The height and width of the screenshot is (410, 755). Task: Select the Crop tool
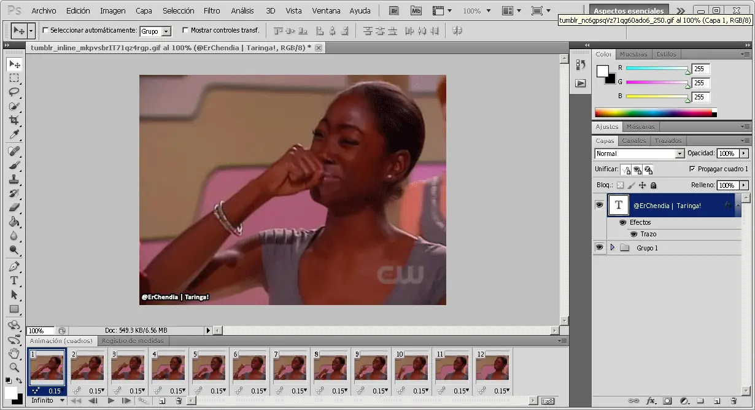14,120
